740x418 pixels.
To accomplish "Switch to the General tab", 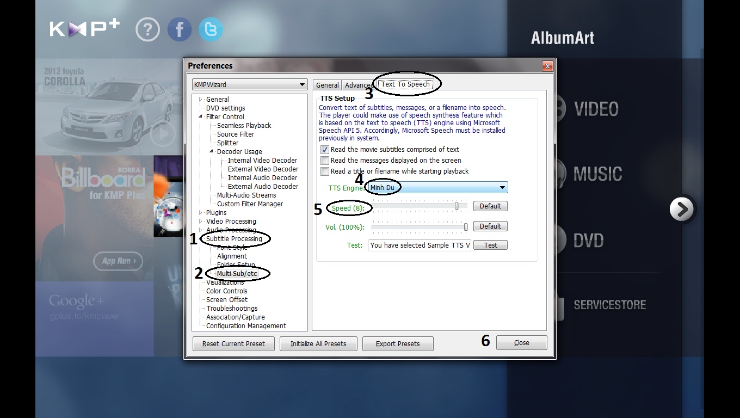I will point(327,85).
